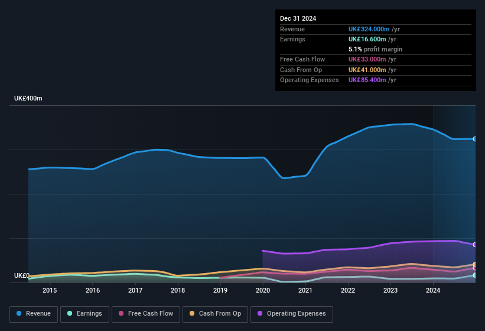The width and height of the screenshot is (485, 331).
Task: Click the 2020 x-axis label
Action: (x=263, y=290)
